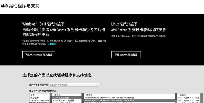Select AMD Ryzen 7 Processors with Radeon Graphics
204x103 pixels.
[x=129, y=100]
